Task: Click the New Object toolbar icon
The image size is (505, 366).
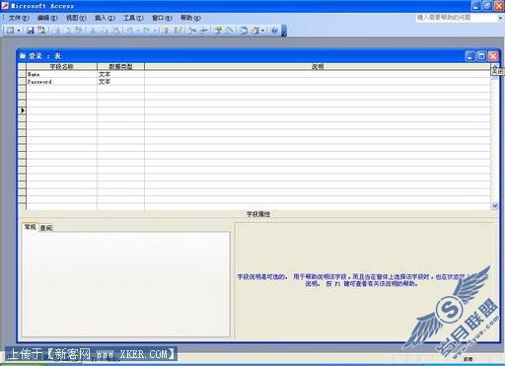Action: pyautogui.click(x=254, y=31)
